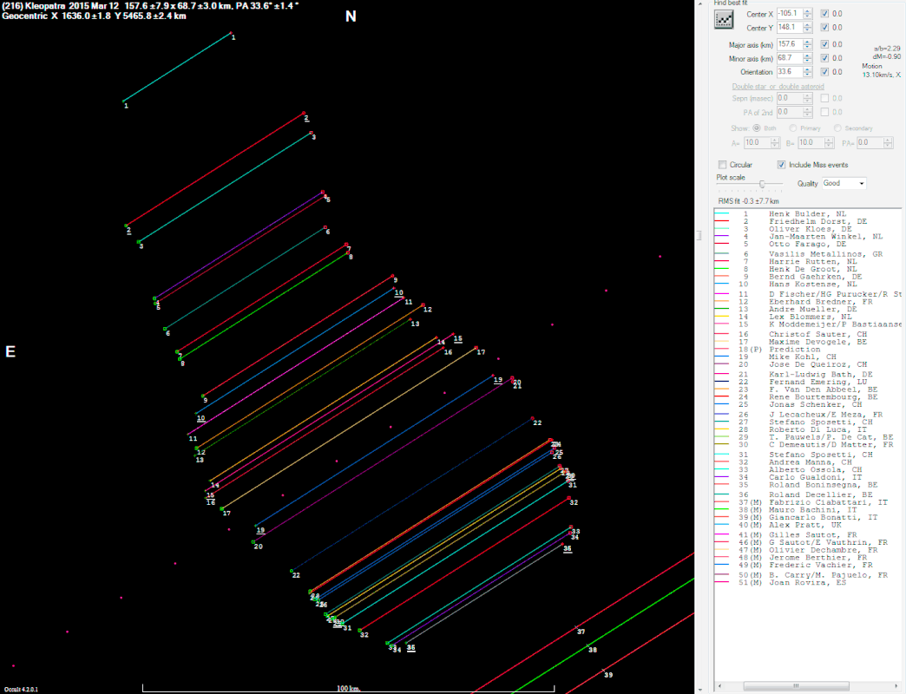Open the Quality dropdown

pyautogui.click(x=844, y=183)
